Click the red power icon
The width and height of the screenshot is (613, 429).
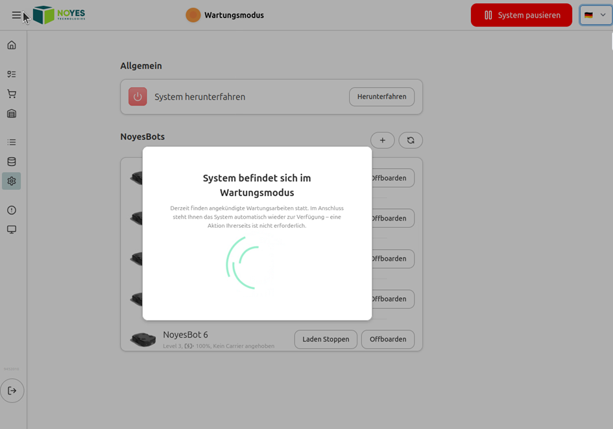[138, 97]
